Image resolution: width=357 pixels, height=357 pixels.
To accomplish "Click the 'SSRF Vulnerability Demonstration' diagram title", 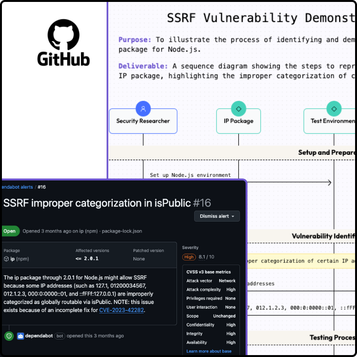I will (261, 18).
